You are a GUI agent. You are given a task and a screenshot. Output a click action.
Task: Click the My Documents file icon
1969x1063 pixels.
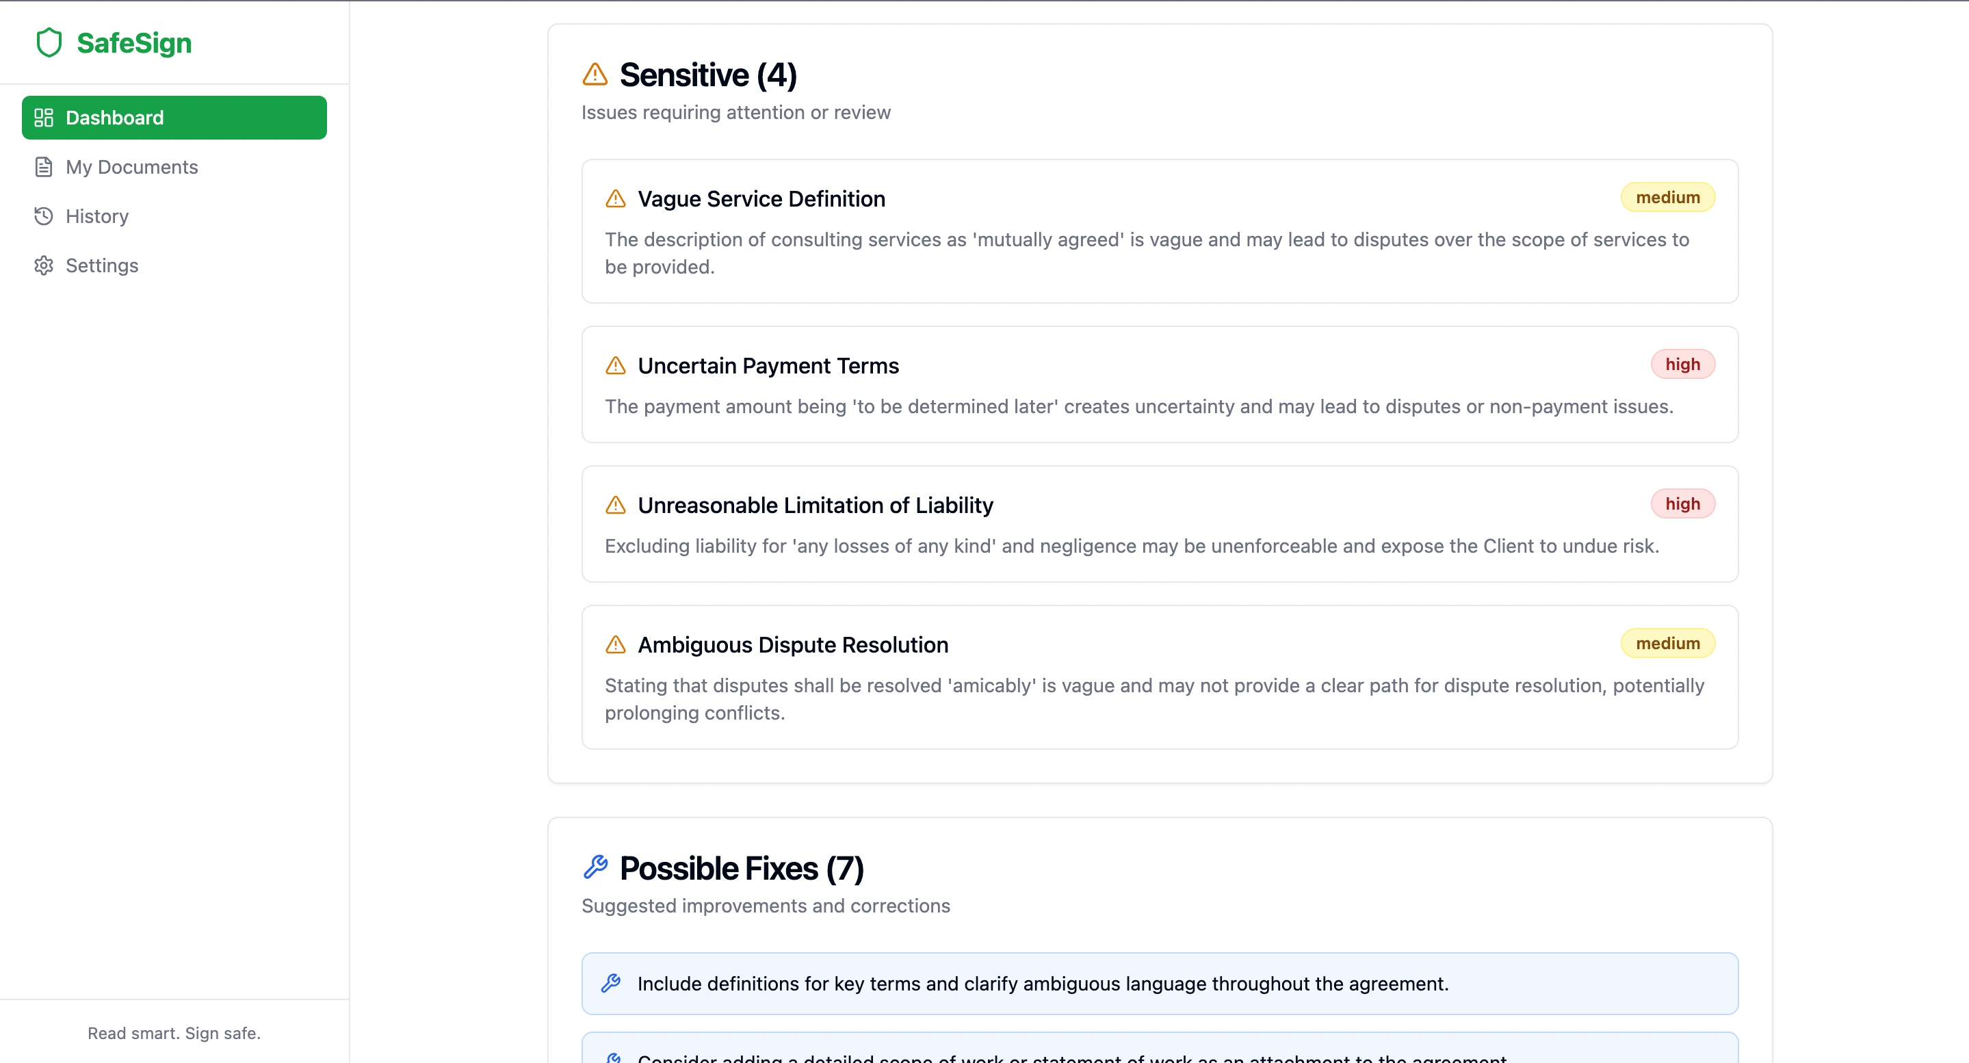point(44,168)
